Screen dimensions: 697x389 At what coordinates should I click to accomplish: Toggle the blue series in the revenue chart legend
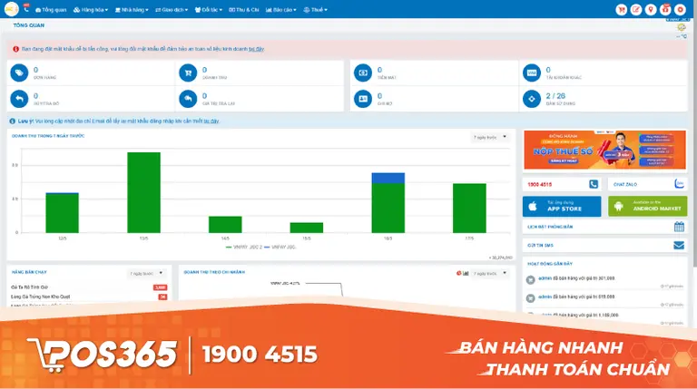tap(280, 248)
